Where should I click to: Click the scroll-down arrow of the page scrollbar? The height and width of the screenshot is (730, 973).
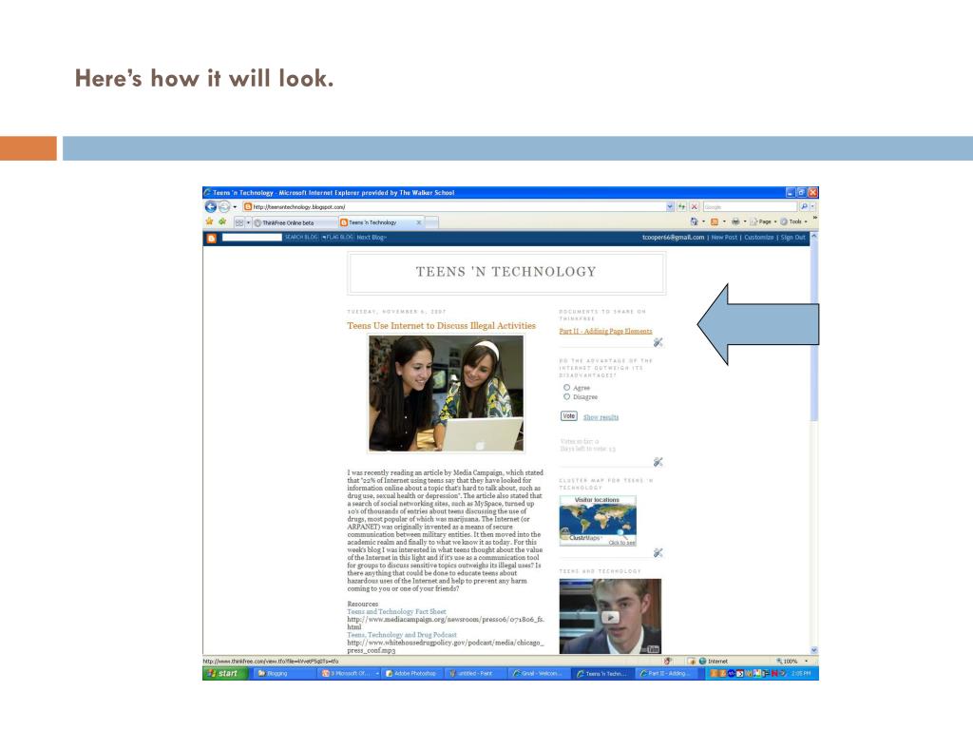(814, 650)
